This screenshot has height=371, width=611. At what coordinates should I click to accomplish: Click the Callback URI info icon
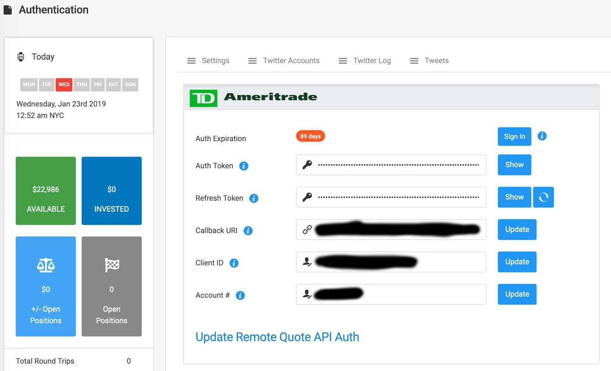pos(248,231)
